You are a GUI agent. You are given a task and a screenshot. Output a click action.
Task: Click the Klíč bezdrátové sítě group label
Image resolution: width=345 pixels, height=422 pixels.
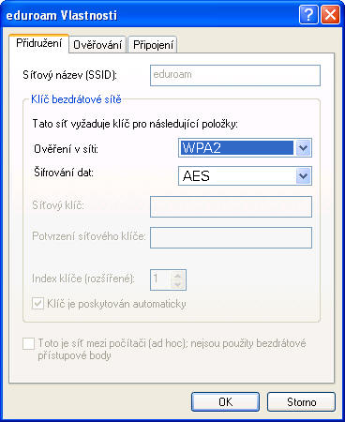[76, 99]
